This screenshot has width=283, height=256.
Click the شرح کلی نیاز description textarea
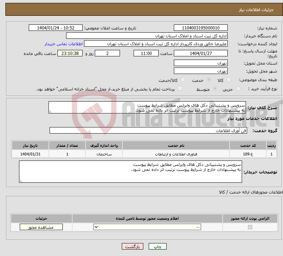147,107
